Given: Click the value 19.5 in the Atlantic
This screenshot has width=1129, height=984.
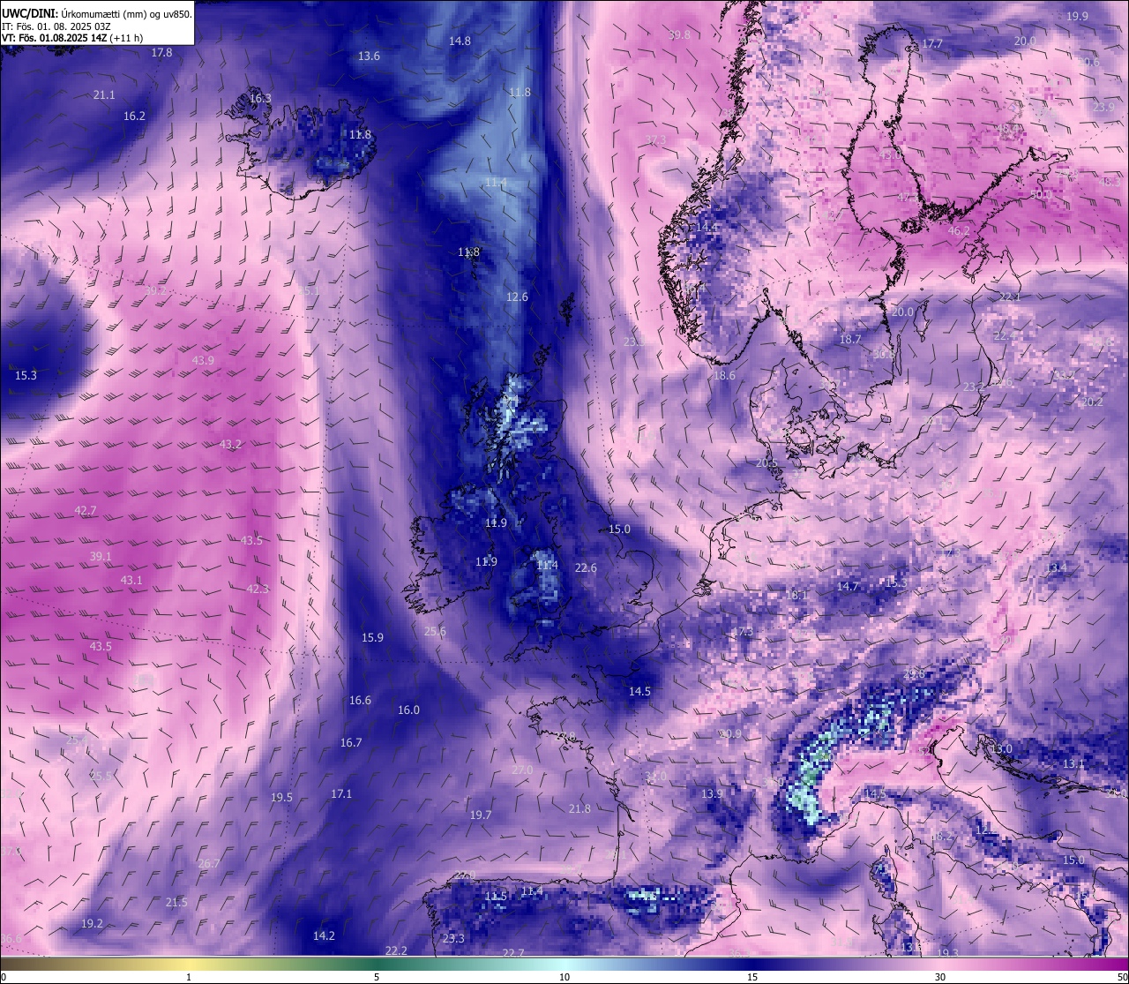Looking at the screenshot, I should pyautogui.click(x=281, y=798).
